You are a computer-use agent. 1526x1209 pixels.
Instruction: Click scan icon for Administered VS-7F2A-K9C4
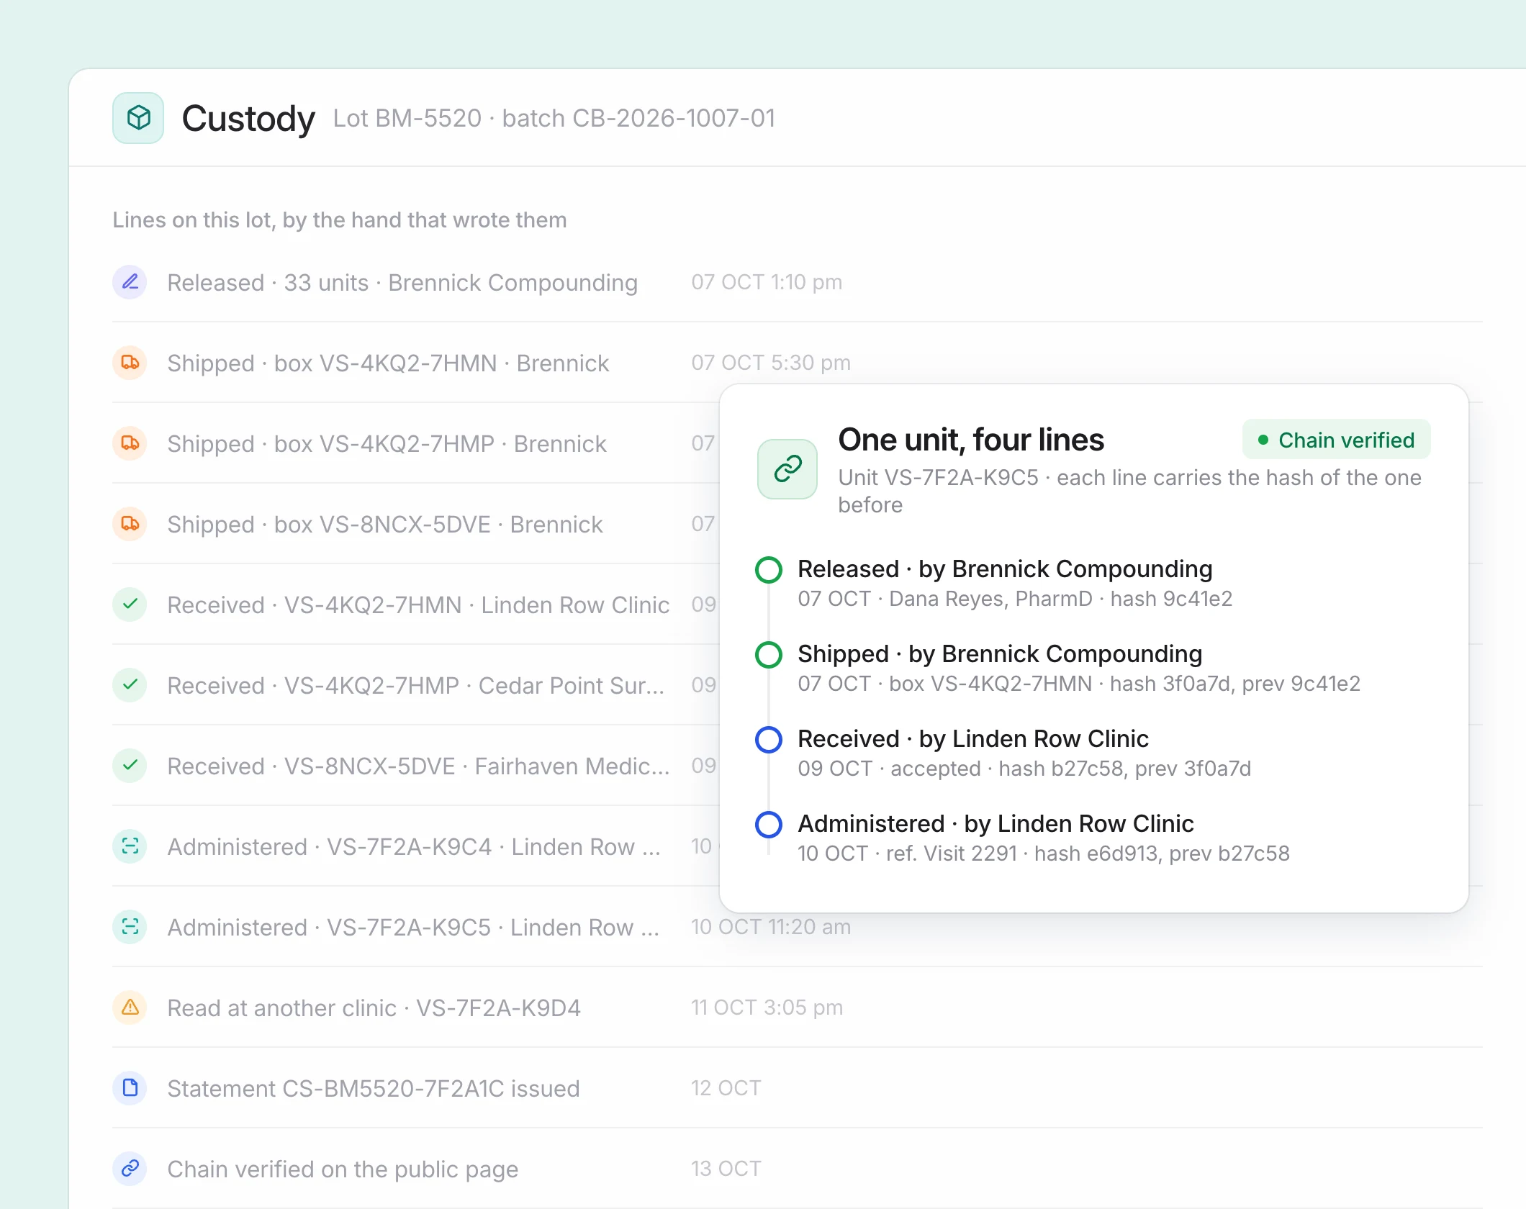click(x=130, y=846)
